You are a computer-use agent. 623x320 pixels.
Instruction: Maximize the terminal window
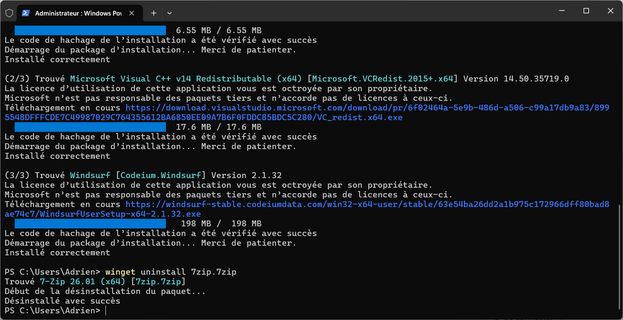[586, 11]
